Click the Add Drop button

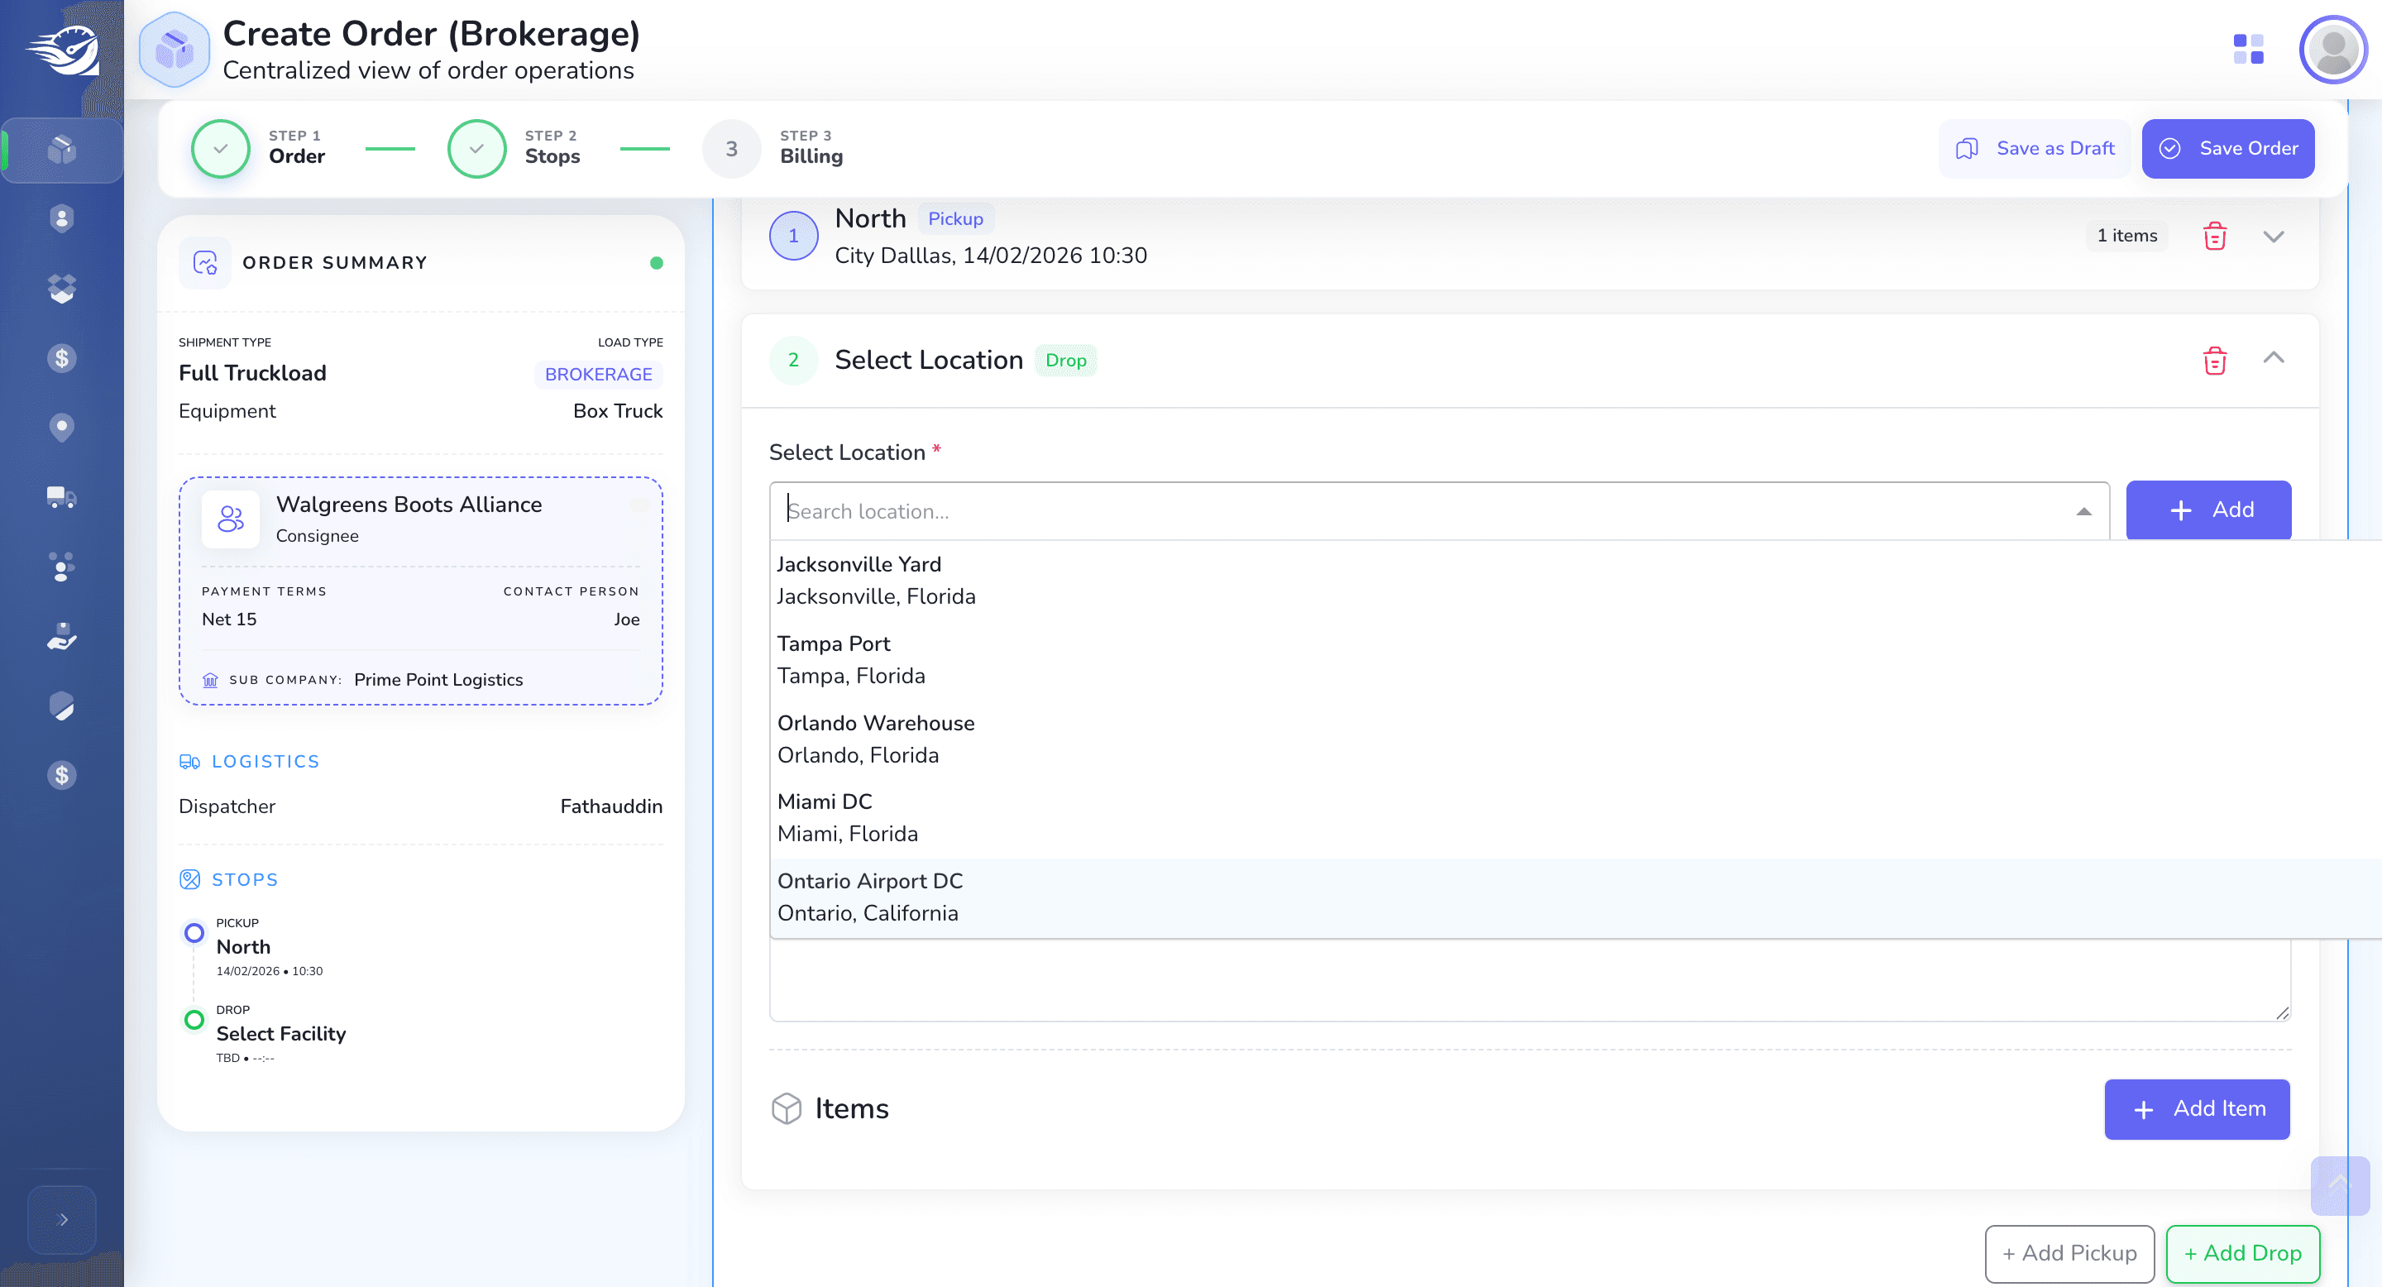(x=2242, y=1254)
